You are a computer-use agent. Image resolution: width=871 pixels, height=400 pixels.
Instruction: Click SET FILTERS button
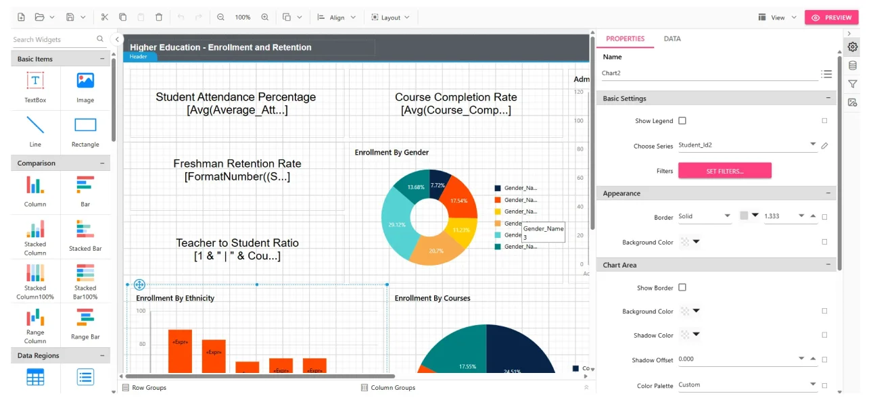pos(724,171)
